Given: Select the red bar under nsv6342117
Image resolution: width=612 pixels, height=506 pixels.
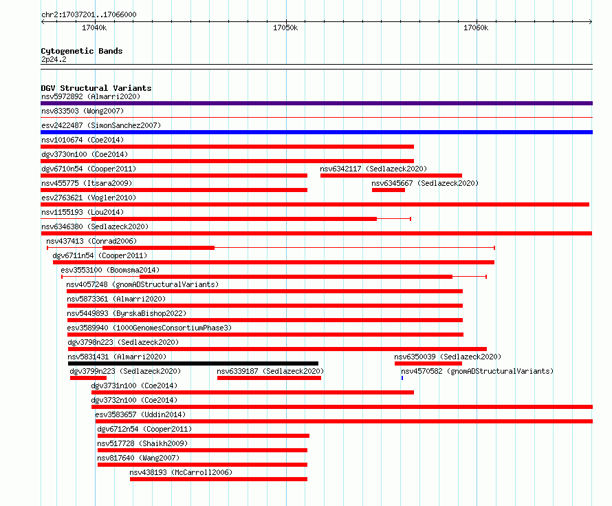Looking at the screenshot, I should pyautogui.click(x=391, y=176).
